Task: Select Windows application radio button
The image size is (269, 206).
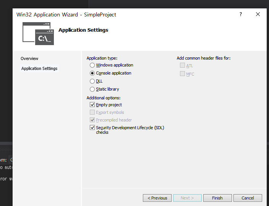Action: point(92,65)
